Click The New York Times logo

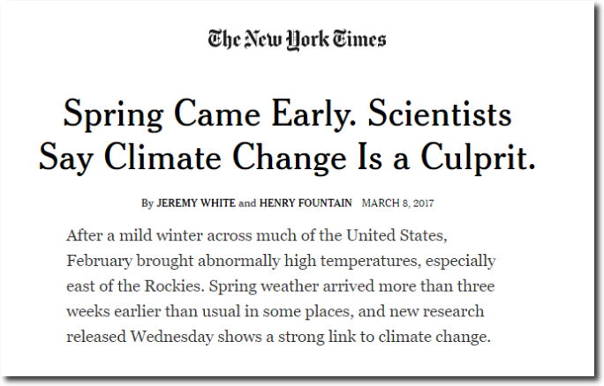[x=297, y=40]
